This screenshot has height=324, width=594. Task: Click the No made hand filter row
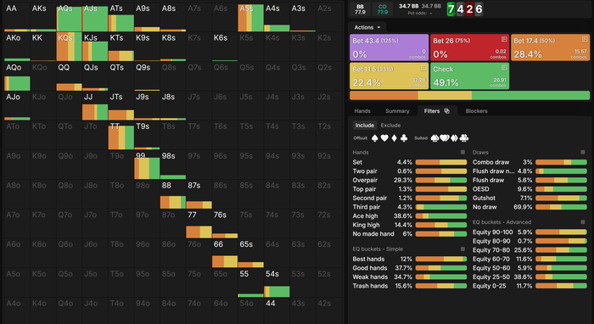click(410, 234)
